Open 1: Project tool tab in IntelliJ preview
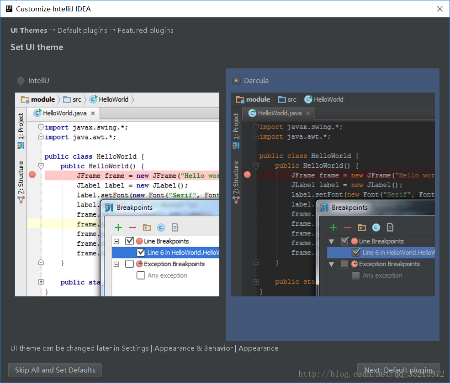The height and width of the screenshot is (383, 450). [21, 131]
